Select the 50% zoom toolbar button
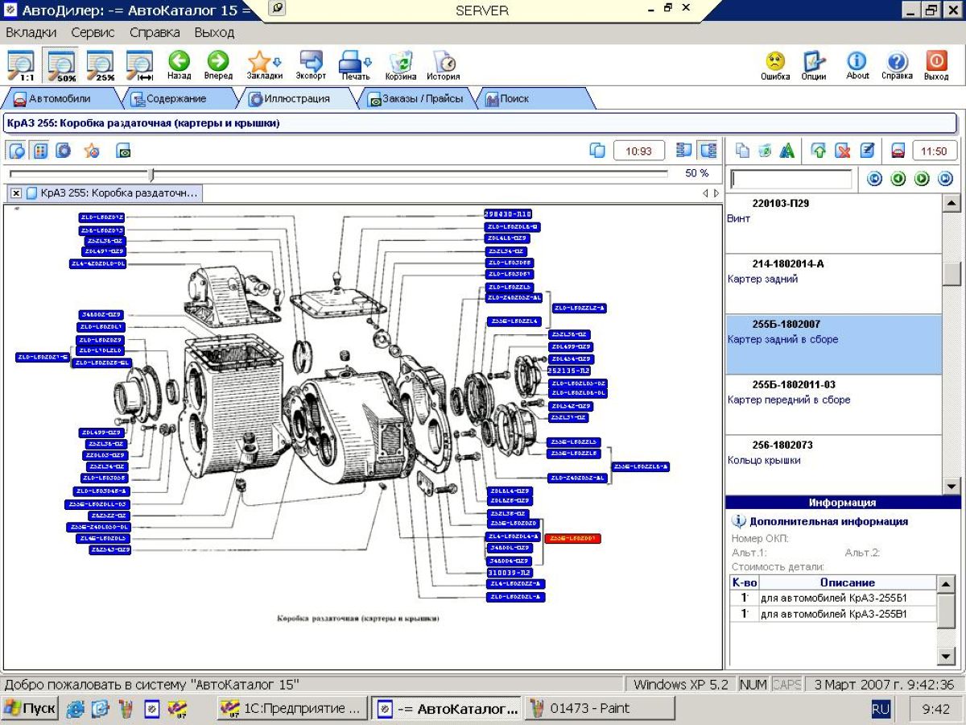 click(61, 65)
